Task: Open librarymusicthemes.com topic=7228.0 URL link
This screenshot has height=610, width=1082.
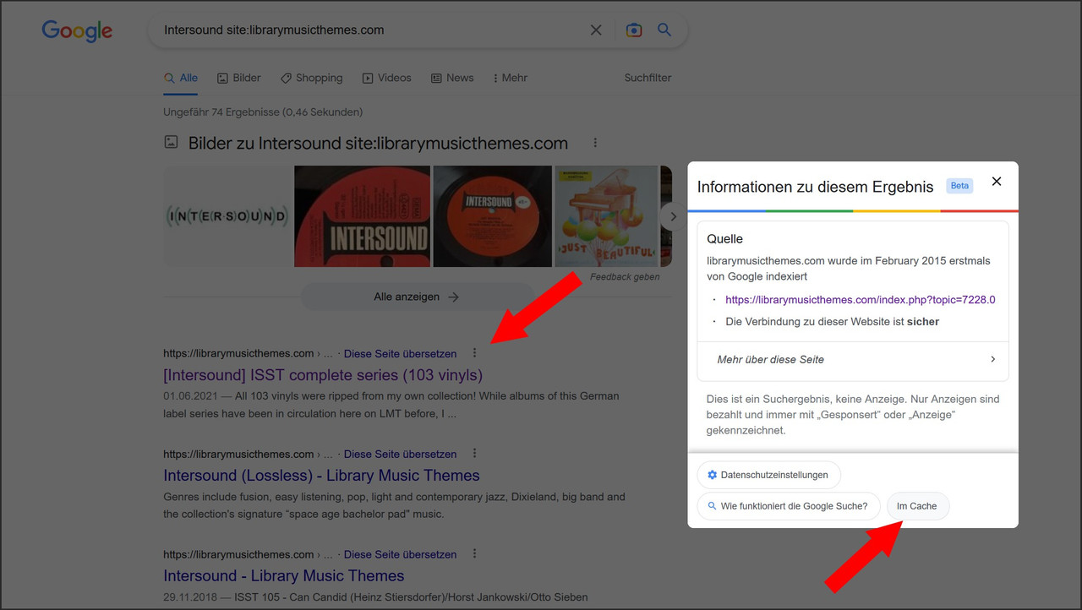Action: coord(861,300)
